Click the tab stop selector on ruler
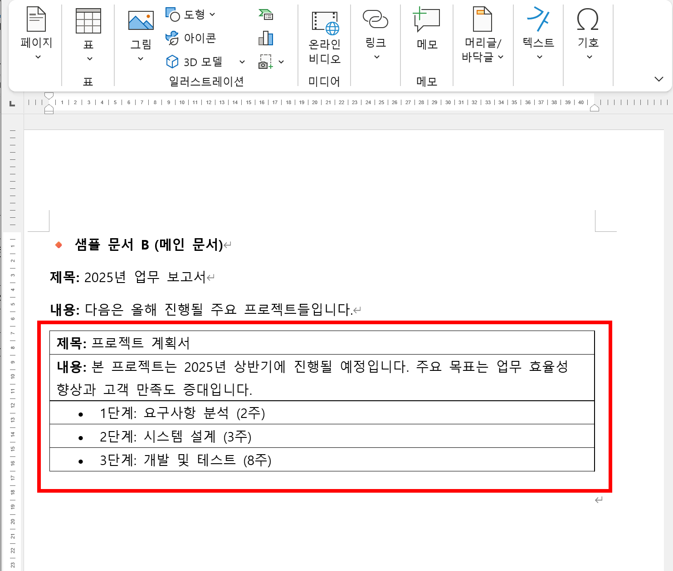The image size is (673, 571). [x=12, y=104]
